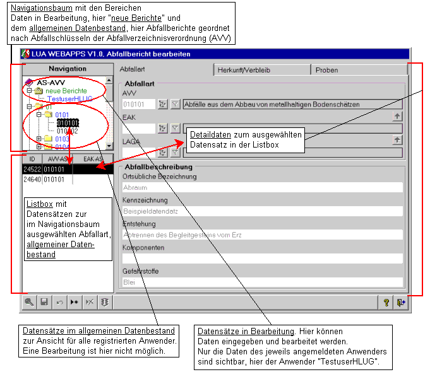Screen dimensions: 442x372
Task: Click the save diskette icon
Action: (x=44, y=303)
